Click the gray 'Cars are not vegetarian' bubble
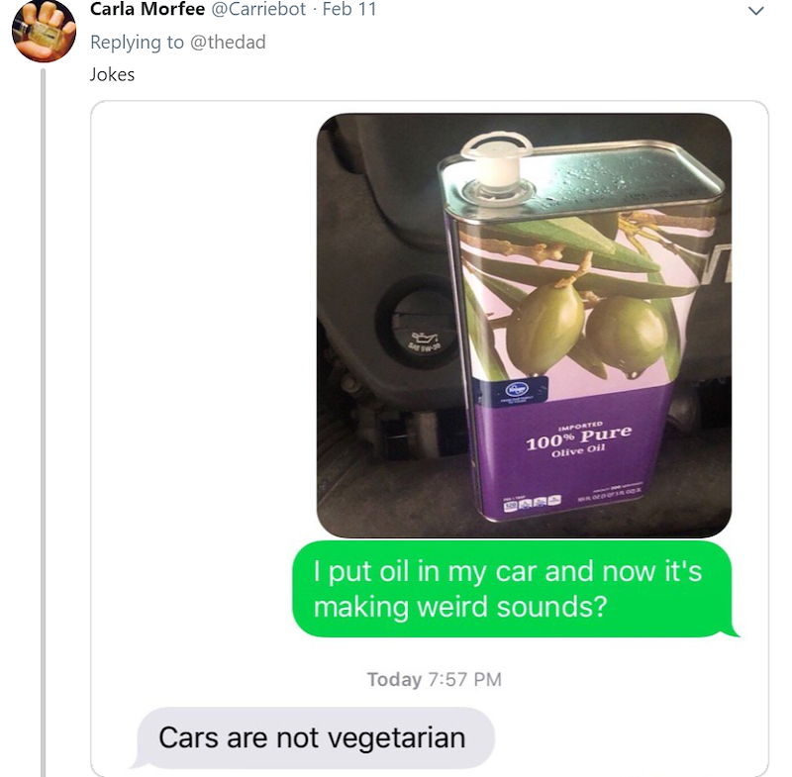Image resolution: width=792 pixels, height=777 pixels. pos(313,737)
